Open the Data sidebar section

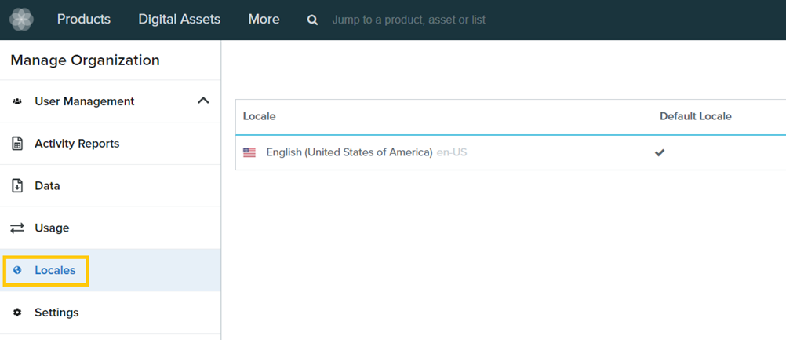point(111,185)
